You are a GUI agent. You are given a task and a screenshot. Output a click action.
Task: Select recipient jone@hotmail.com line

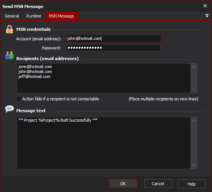35,67
